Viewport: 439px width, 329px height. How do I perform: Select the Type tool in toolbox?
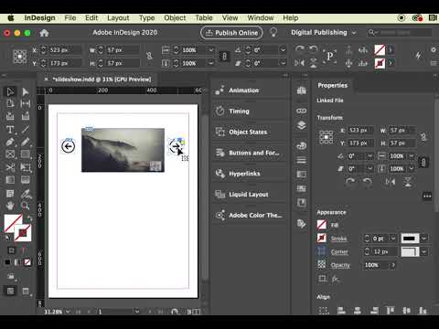pos(10,130)
